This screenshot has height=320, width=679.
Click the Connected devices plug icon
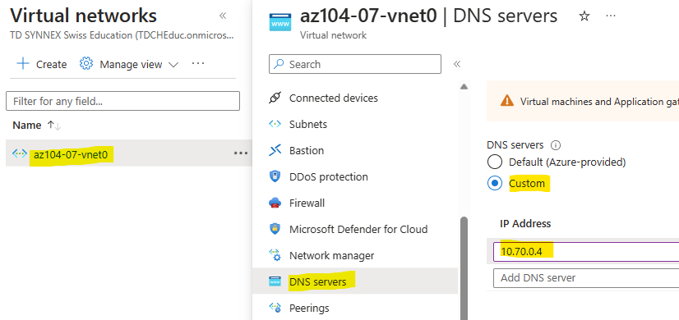[275, 98]
